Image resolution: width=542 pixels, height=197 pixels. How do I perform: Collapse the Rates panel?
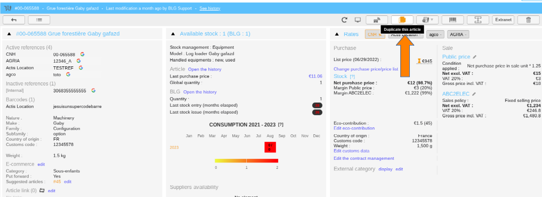[x=337, y=35]
